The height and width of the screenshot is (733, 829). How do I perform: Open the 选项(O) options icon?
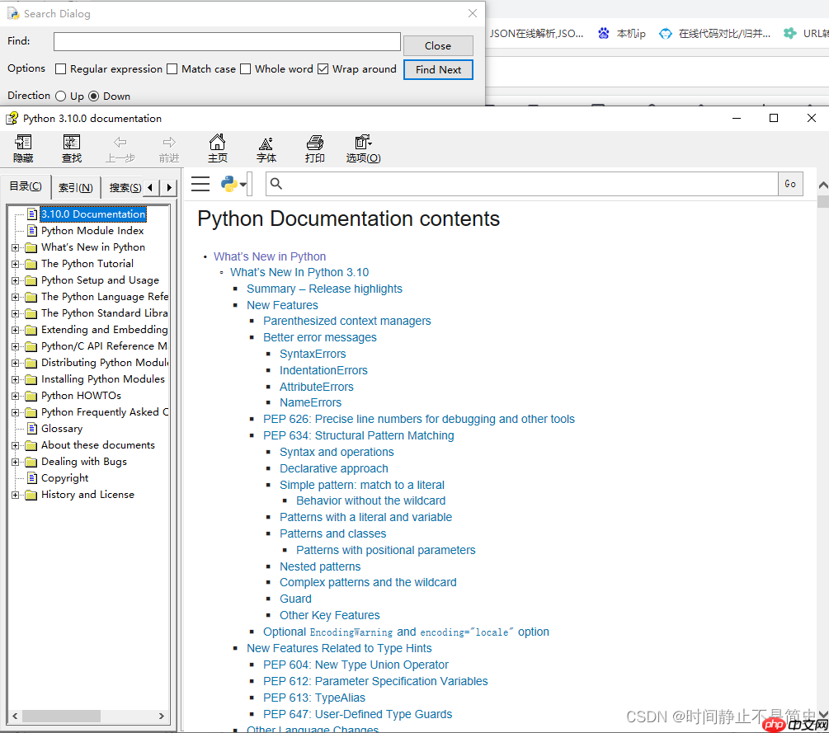click(x=363, y=148)
